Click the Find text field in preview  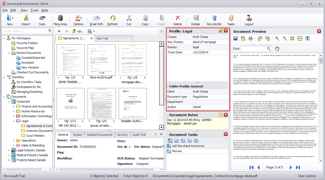(253, 49)
